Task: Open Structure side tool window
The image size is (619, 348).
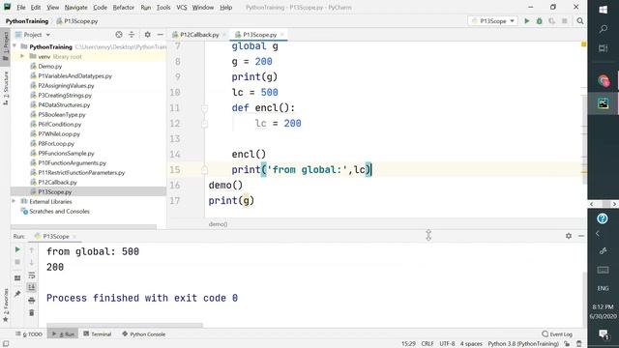Action: coord(6,88)
